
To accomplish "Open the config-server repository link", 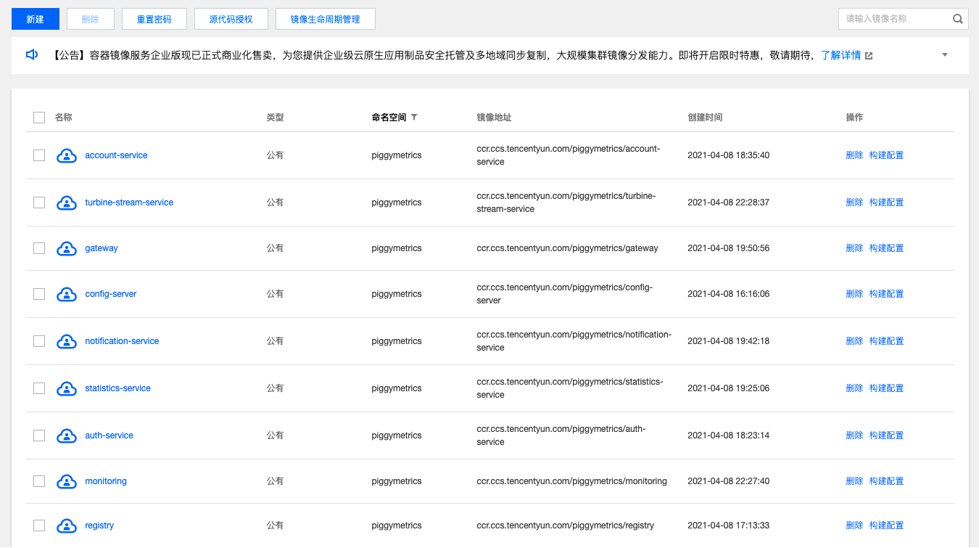I will tap(111, 294).
